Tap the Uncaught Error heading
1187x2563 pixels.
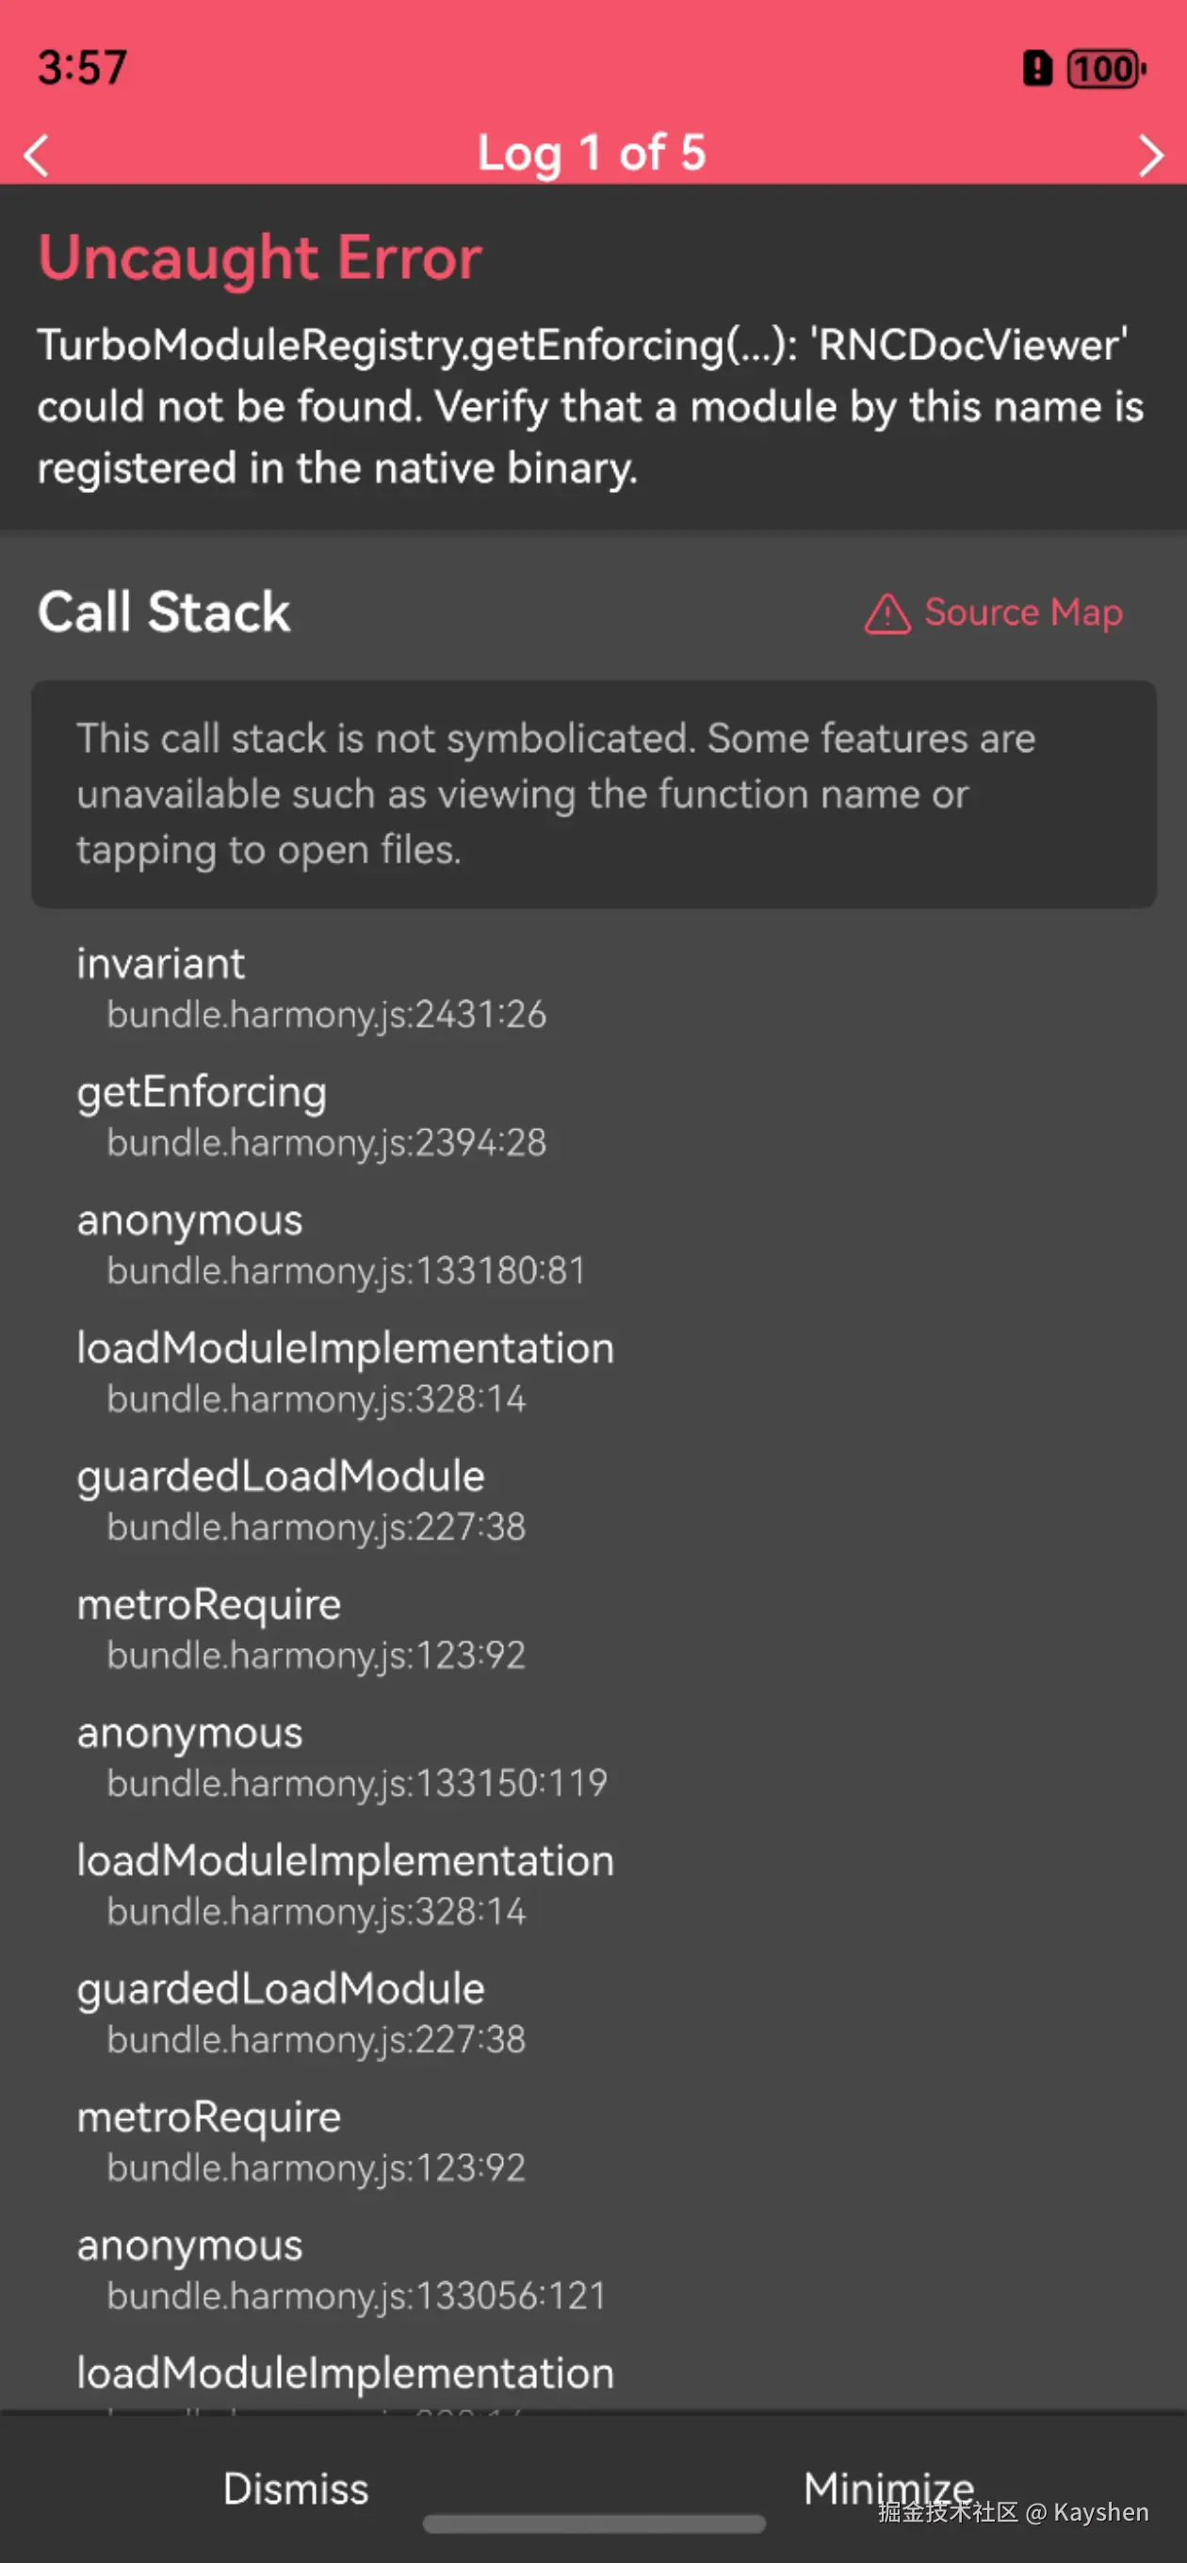259,257
